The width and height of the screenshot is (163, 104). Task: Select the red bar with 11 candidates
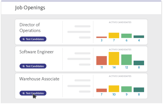point(102,61)
